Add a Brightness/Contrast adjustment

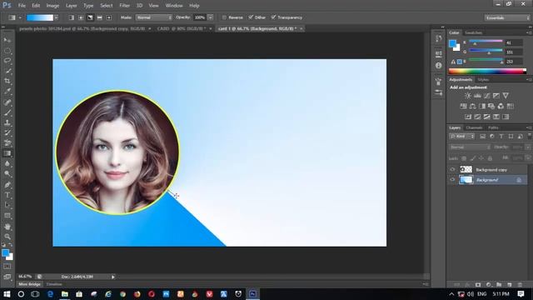click(x=468, y=96)
